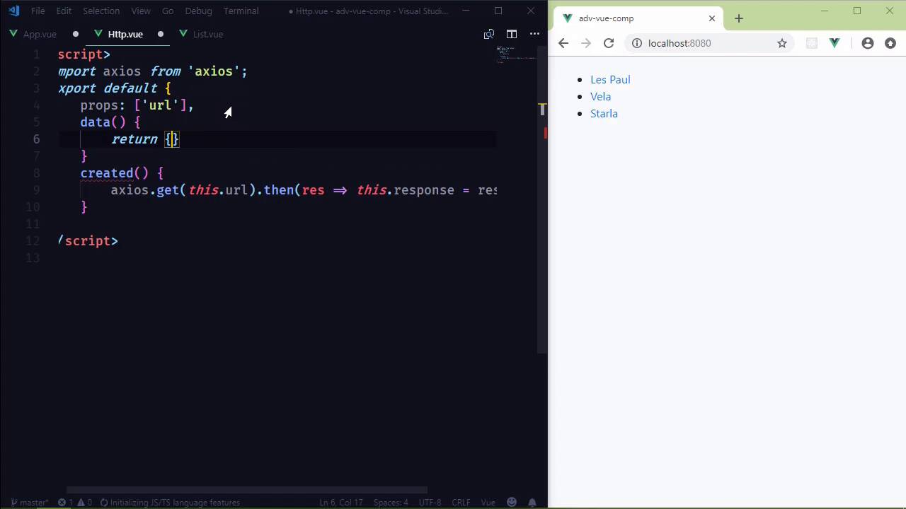
Task: Change line endings via CRLF
Action: pyautogui.click(x=461, y=503)
